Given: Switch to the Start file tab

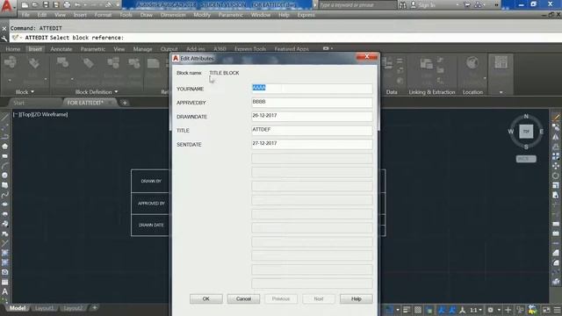Looking at the screenshot, I should pos(19,103).
